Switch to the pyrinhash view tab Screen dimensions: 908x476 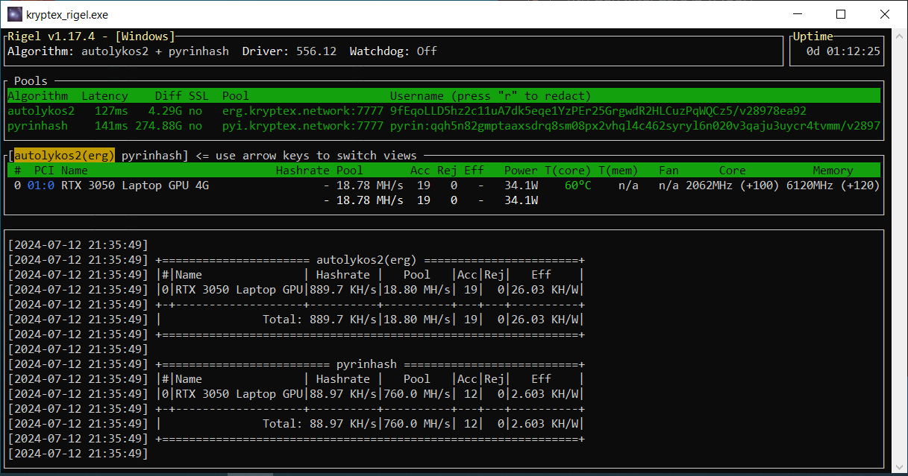152,155
